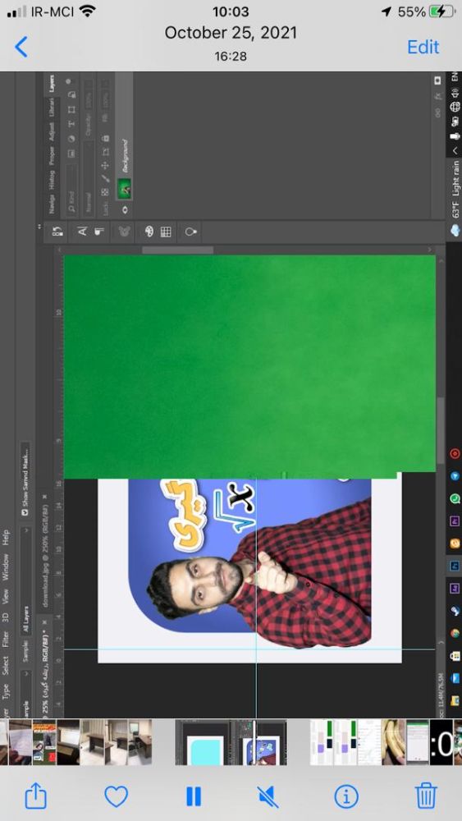
Task: Select the Background layer thumbnail
Action: pos(125,189)
